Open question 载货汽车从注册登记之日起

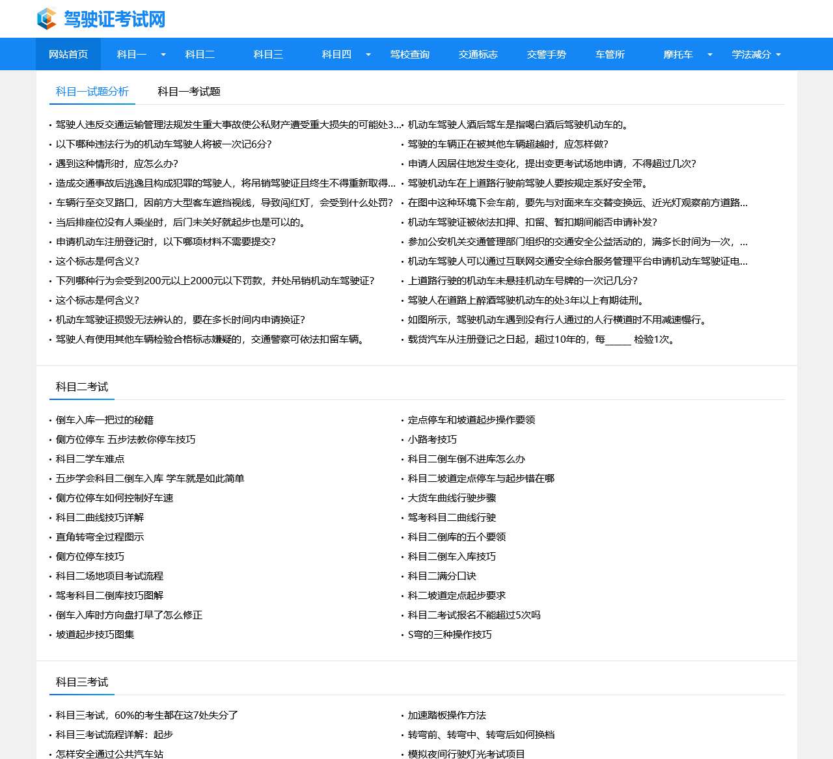pos(541,340)
